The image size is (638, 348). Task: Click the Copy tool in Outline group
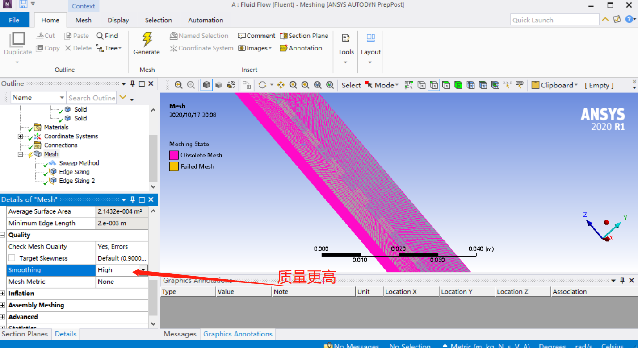tap(47, 48)
